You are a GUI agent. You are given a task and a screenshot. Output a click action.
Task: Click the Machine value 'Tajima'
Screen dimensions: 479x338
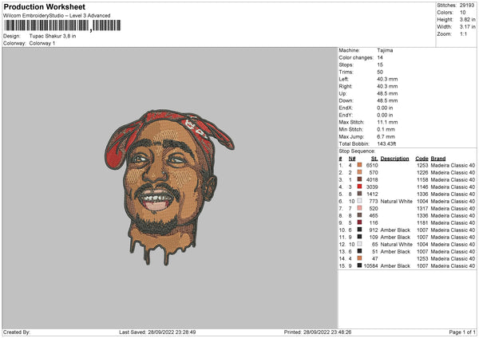[x=385, y=50]
